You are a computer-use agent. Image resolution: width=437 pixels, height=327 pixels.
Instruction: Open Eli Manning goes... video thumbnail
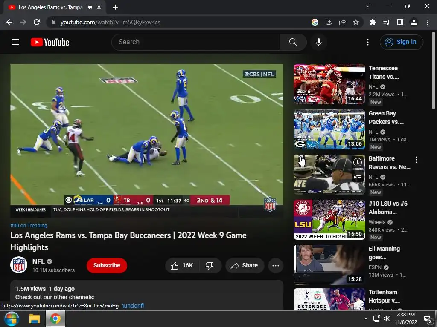point(329,265)
